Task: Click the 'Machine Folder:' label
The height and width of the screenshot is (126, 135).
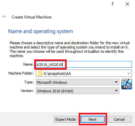Action: point(21,73)
